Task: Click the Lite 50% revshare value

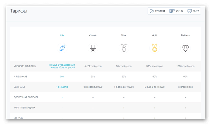Action: pyautogui.click(x=62, y=77)
